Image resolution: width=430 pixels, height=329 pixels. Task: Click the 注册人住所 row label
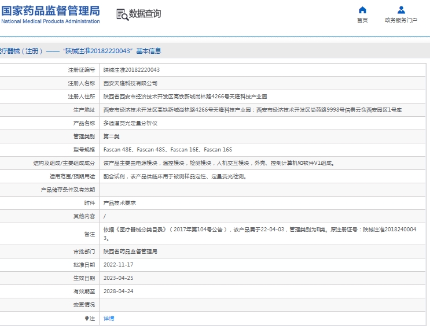(x=82, y=97)
